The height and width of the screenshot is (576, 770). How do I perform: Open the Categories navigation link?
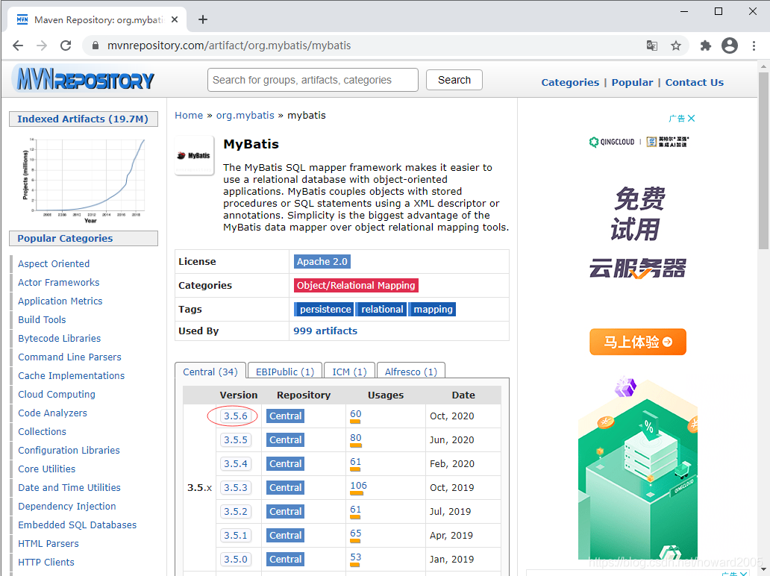coord(570,83)
